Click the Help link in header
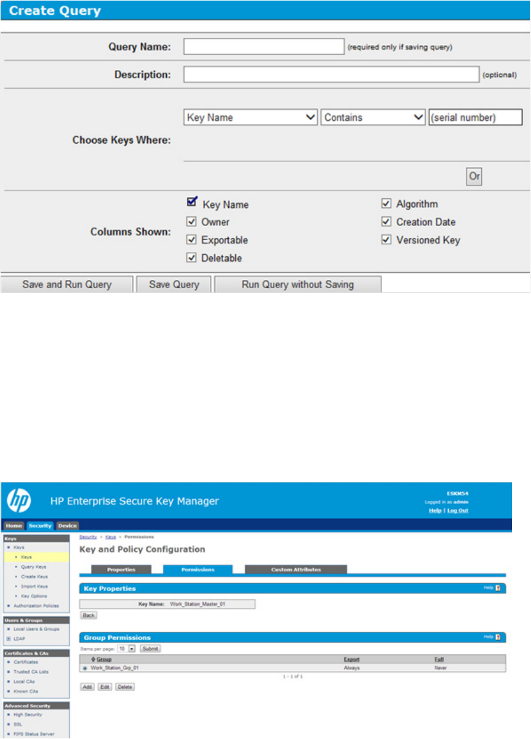Image resolution: width=531 pixels, height=739 pixels. coord(435,510)
